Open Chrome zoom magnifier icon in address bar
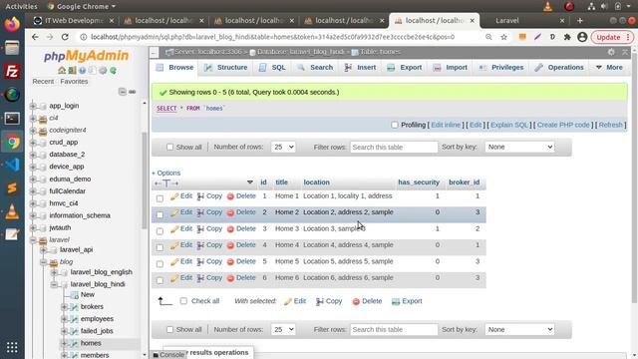Screen dimensions: 638x359 click(488, 37)
